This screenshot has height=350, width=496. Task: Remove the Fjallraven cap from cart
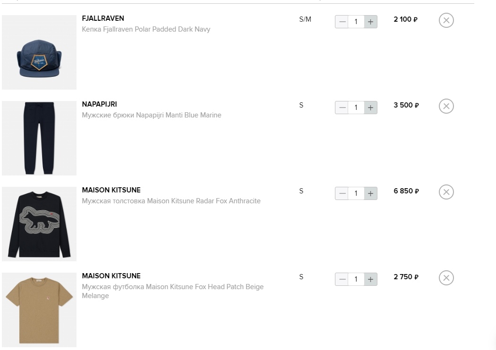point(446,21)
